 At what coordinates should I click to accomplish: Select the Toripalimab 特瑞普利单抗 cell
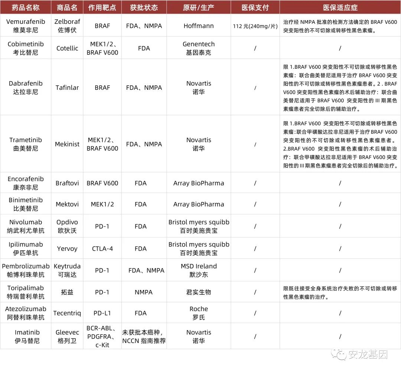[x=26, y=292]
